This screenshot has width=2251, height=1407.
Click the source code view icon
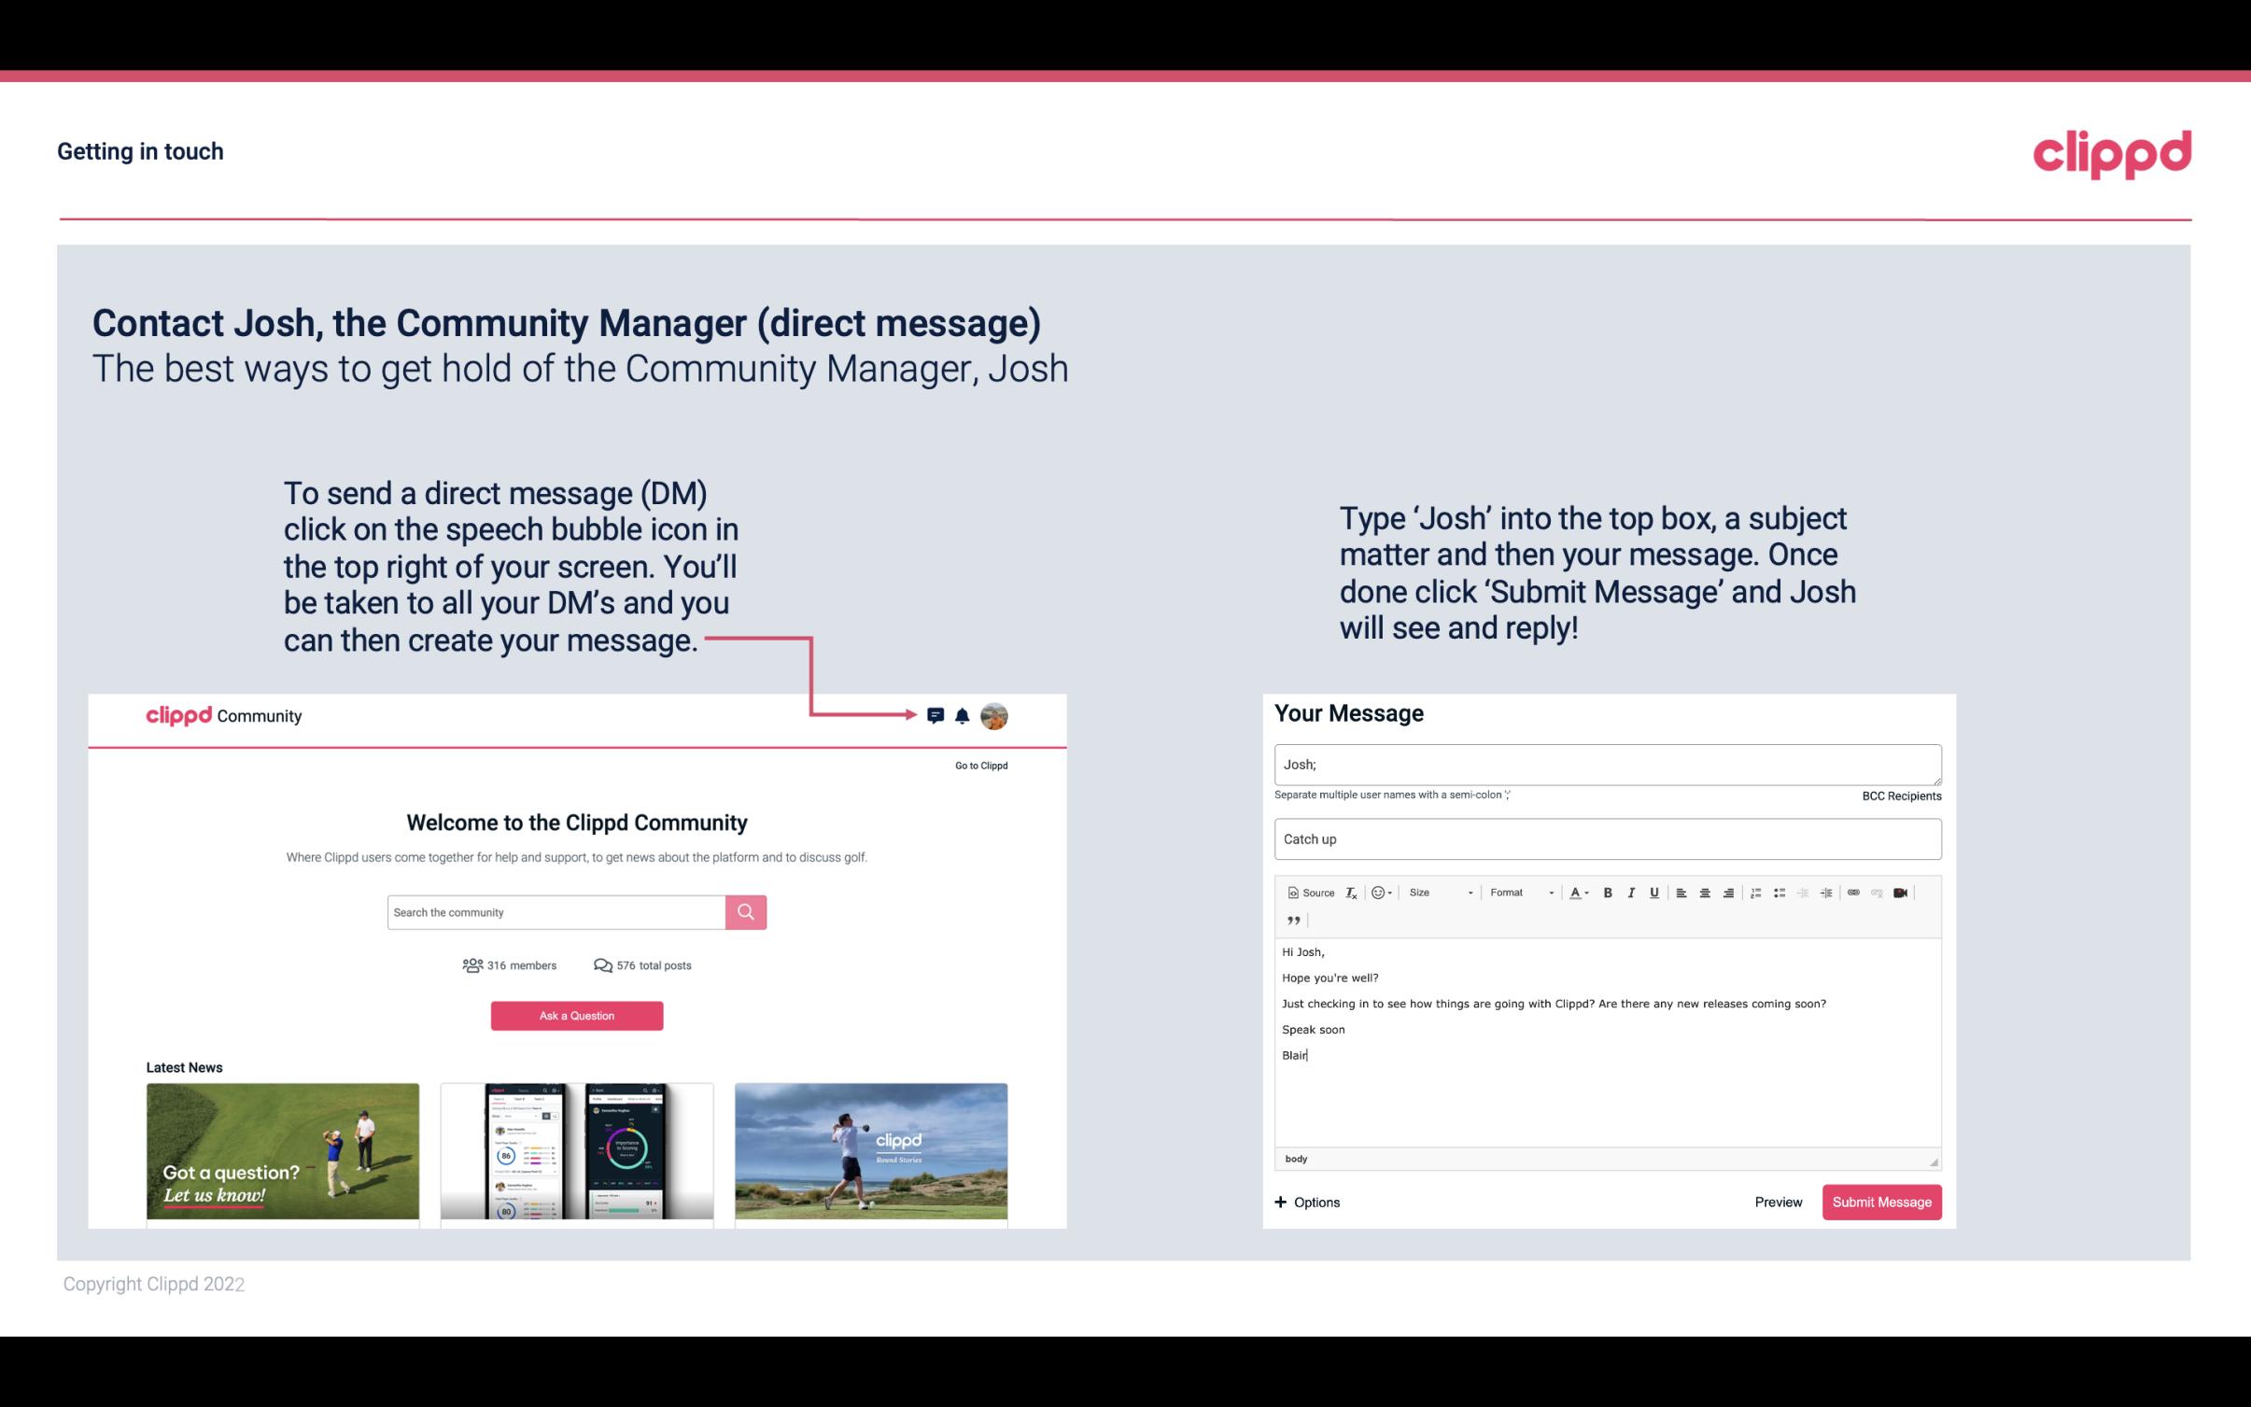coord(1304,892)
